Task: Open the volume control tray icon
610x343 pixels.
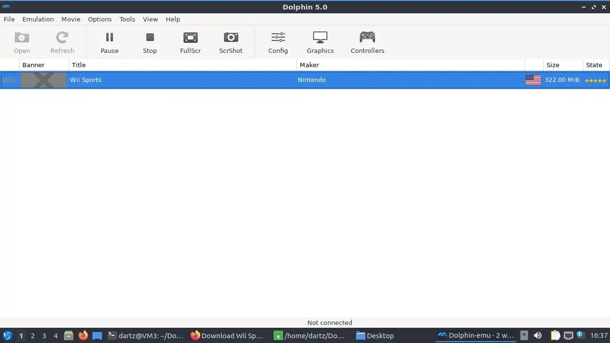Action: pos(538,335)
